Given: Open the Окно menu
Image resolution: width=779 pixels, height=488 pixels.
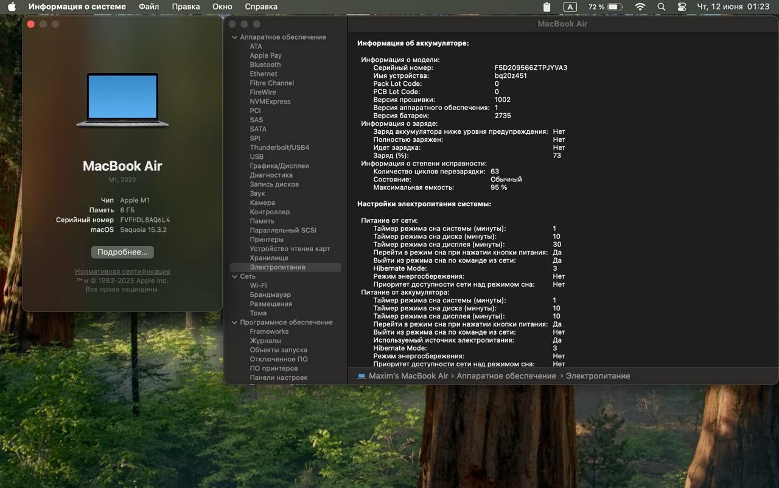Looking at the screenshot, I should click(222, 7).
